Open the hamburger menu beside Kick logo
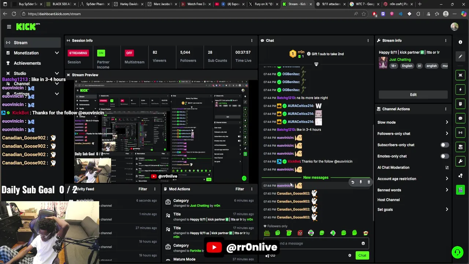This screenshot has height=264, width=469. click(9, 26)
